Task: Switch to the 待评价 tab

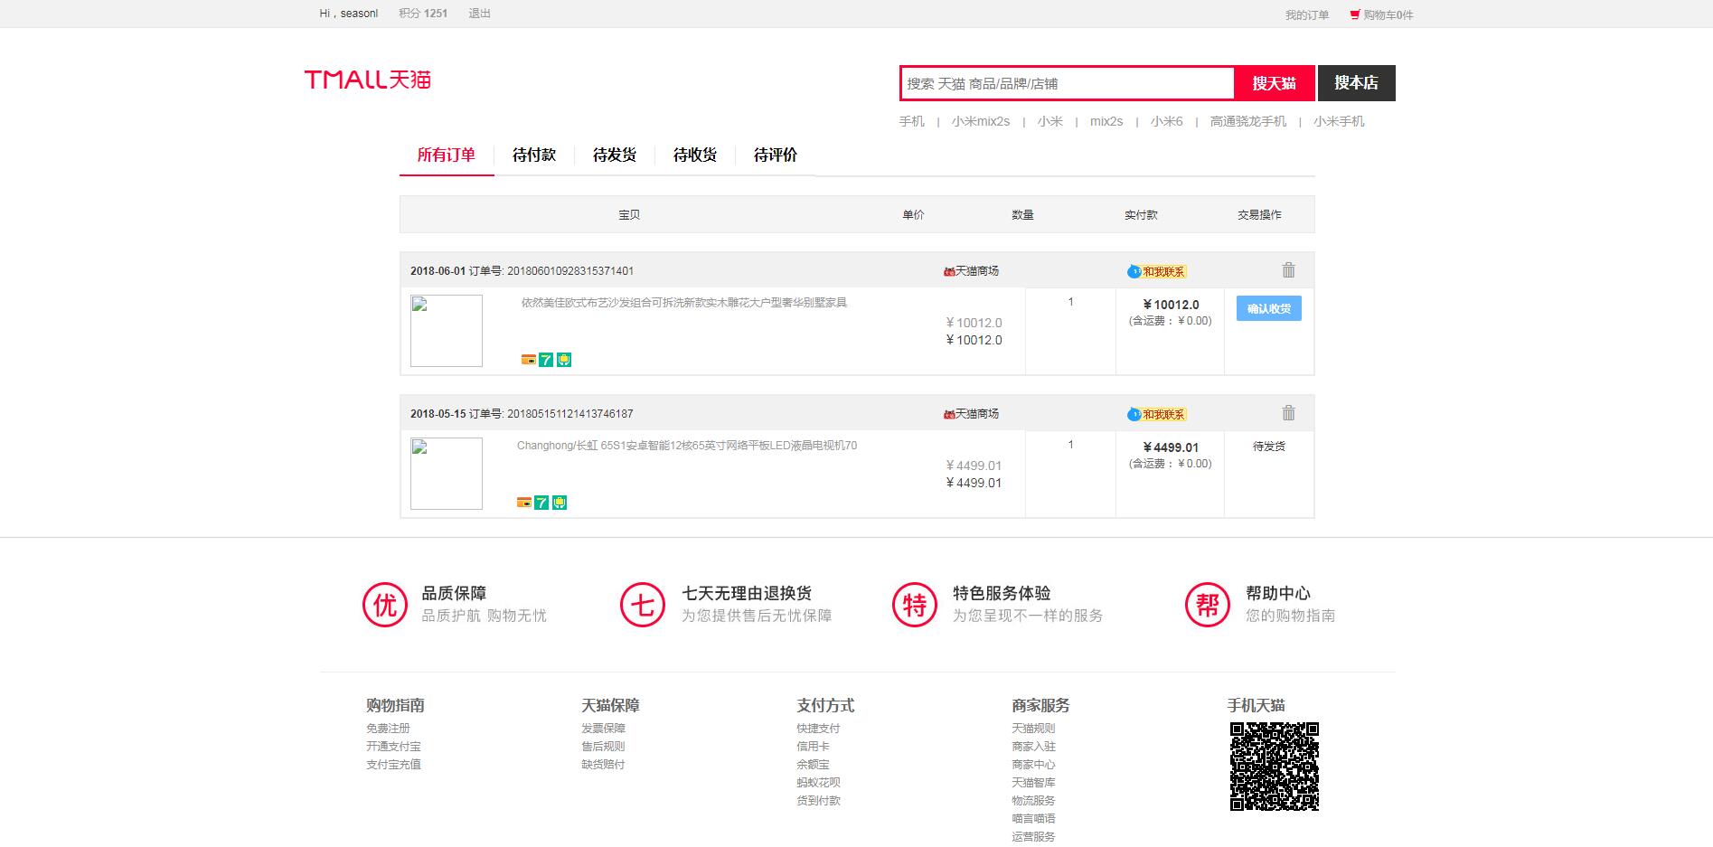Action: coord(776,155)
